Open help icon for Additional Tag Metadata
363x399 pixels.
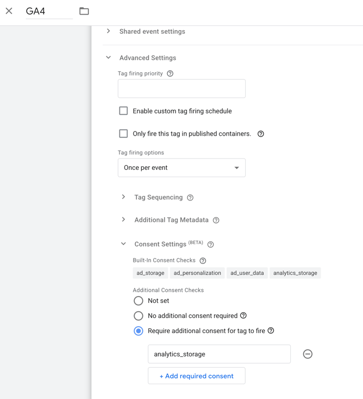[216, 220]
